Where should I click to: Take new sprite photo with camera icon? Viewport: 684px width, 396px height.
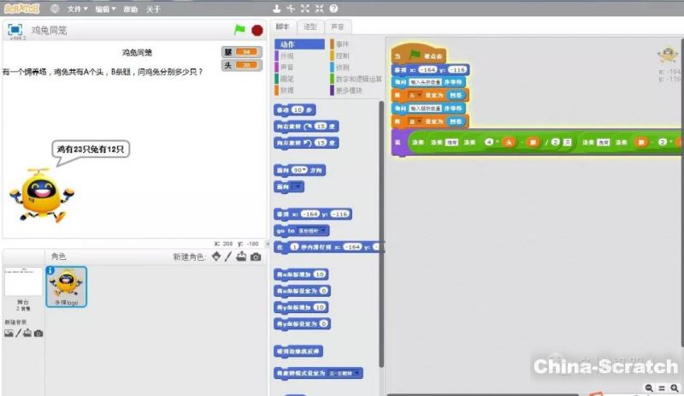pos(255,257)
